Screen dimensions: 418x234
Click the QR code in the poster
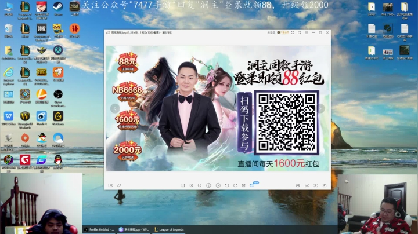[x=287, y=123]
